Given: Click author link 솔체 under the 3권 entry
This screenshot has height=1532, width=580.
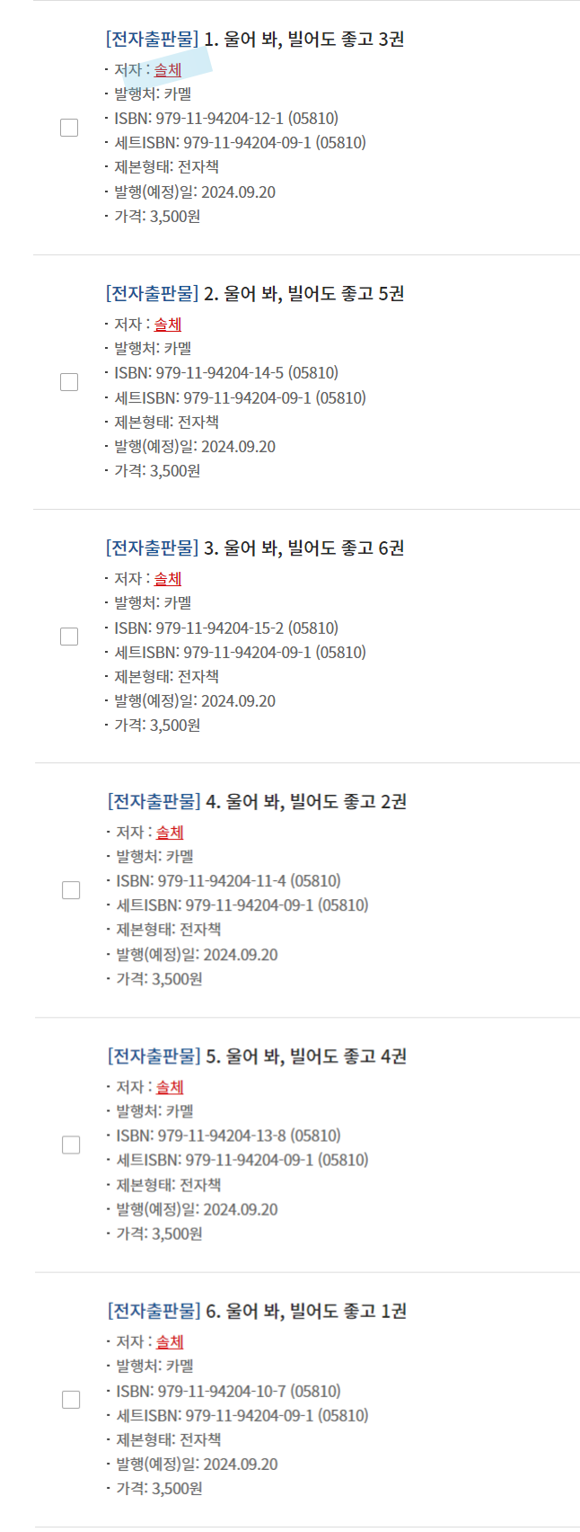Looking at the screenshot, I should pos(168,70).
